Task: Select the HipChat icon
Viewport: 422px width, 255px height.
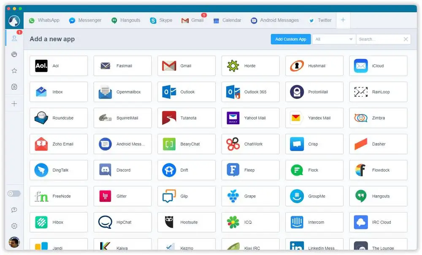Action: 105,222
